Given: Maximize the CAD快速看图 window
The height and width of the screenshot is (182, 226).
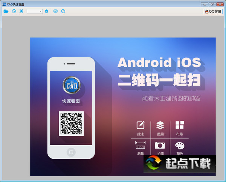Looking at the screenshot, I should click(212, 4).
